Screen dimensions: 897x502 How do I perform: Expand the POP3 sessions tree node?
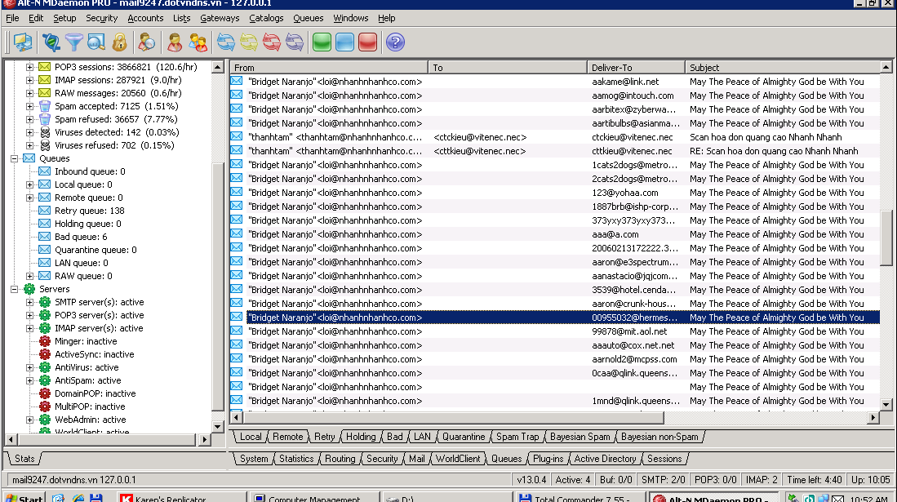(29, 67)
